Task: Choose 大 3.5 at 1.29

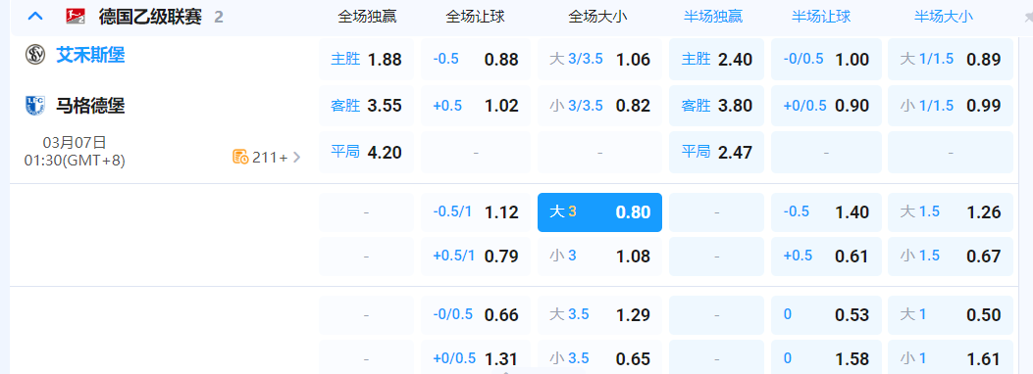Action: pos(599,315)
